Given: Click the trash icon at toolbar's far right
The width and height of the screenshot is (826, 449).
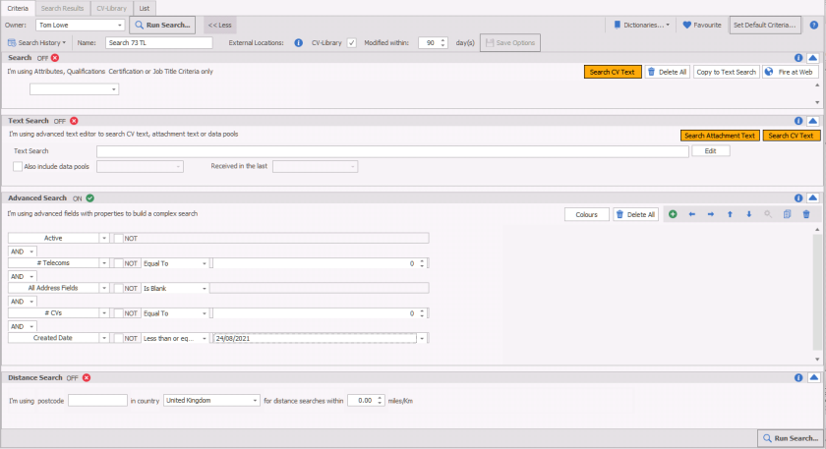Looking at the screenshot, I should [806, 214].
